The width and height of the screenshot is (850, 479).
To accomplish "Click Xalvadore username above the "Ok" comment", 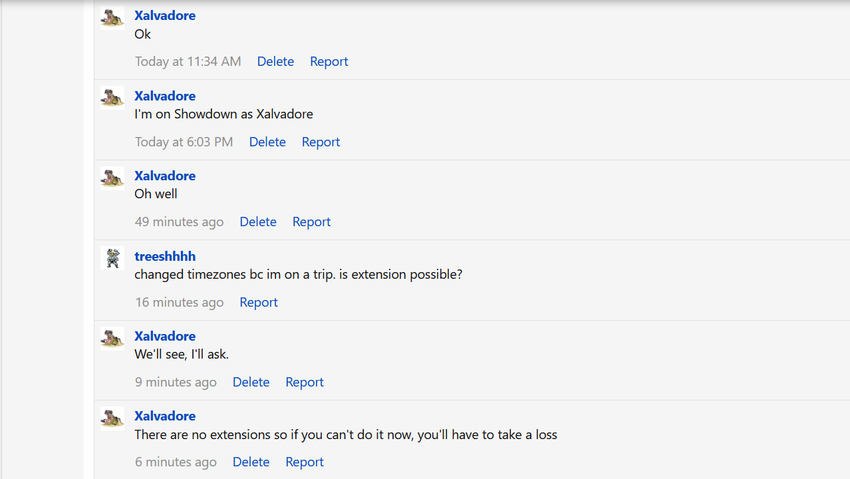I will tap(165, 15).
